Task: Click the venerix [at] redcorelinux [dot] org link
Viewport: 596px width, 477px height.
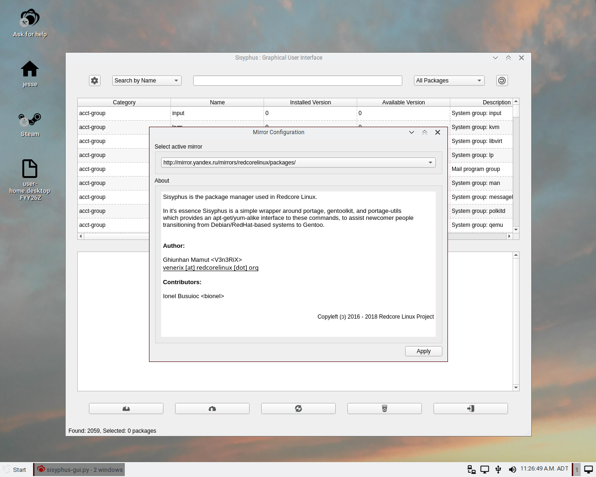Action: coord(210,268)
